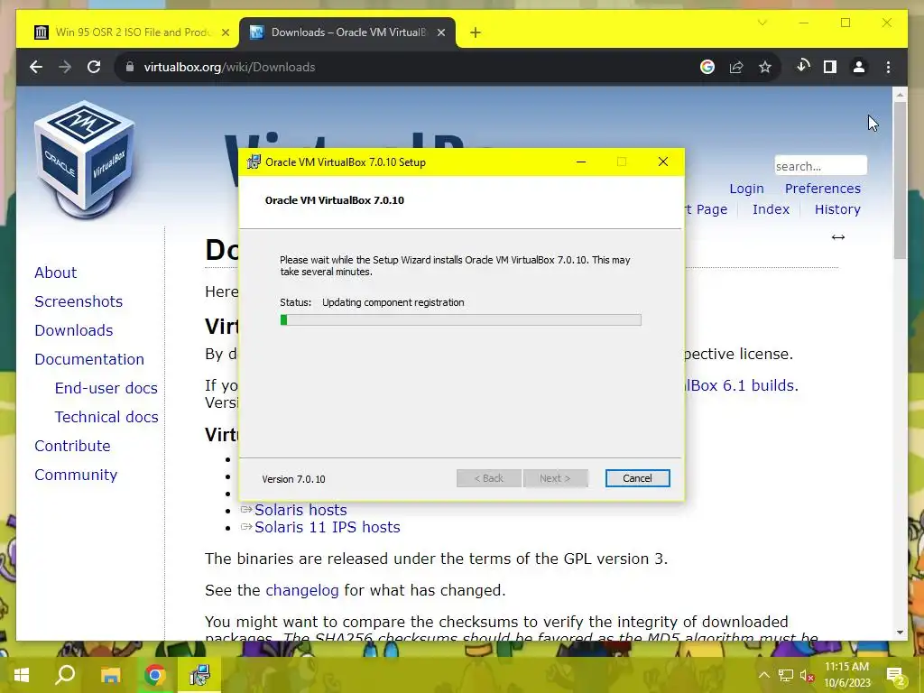
Task: Open the changelog link
Action: (302, 590)
